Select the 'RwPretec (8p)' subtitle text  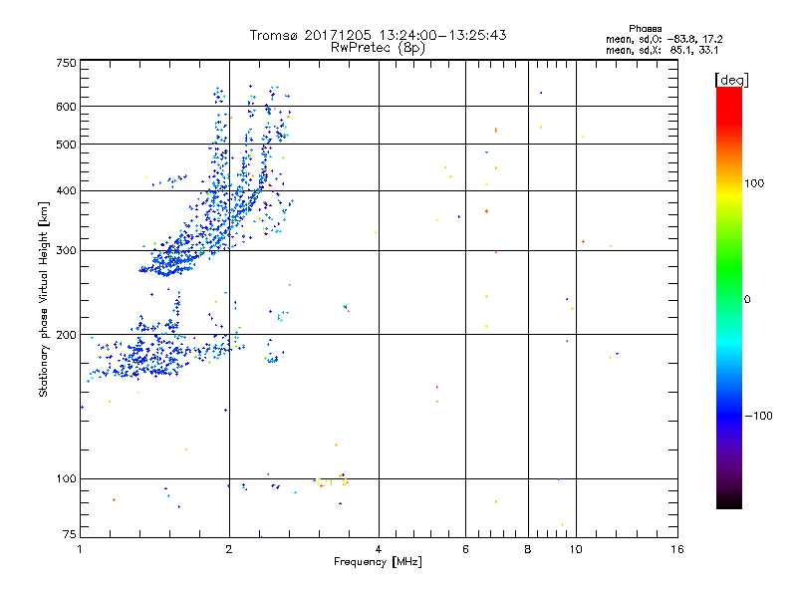click(378, 48)
